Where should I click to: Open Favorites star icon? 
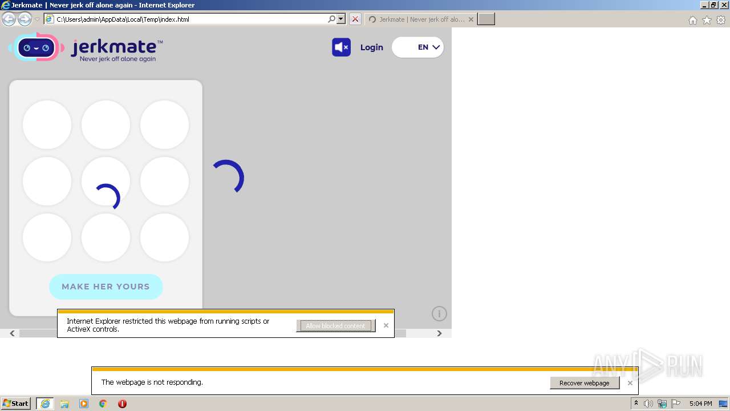pos(707,20)
